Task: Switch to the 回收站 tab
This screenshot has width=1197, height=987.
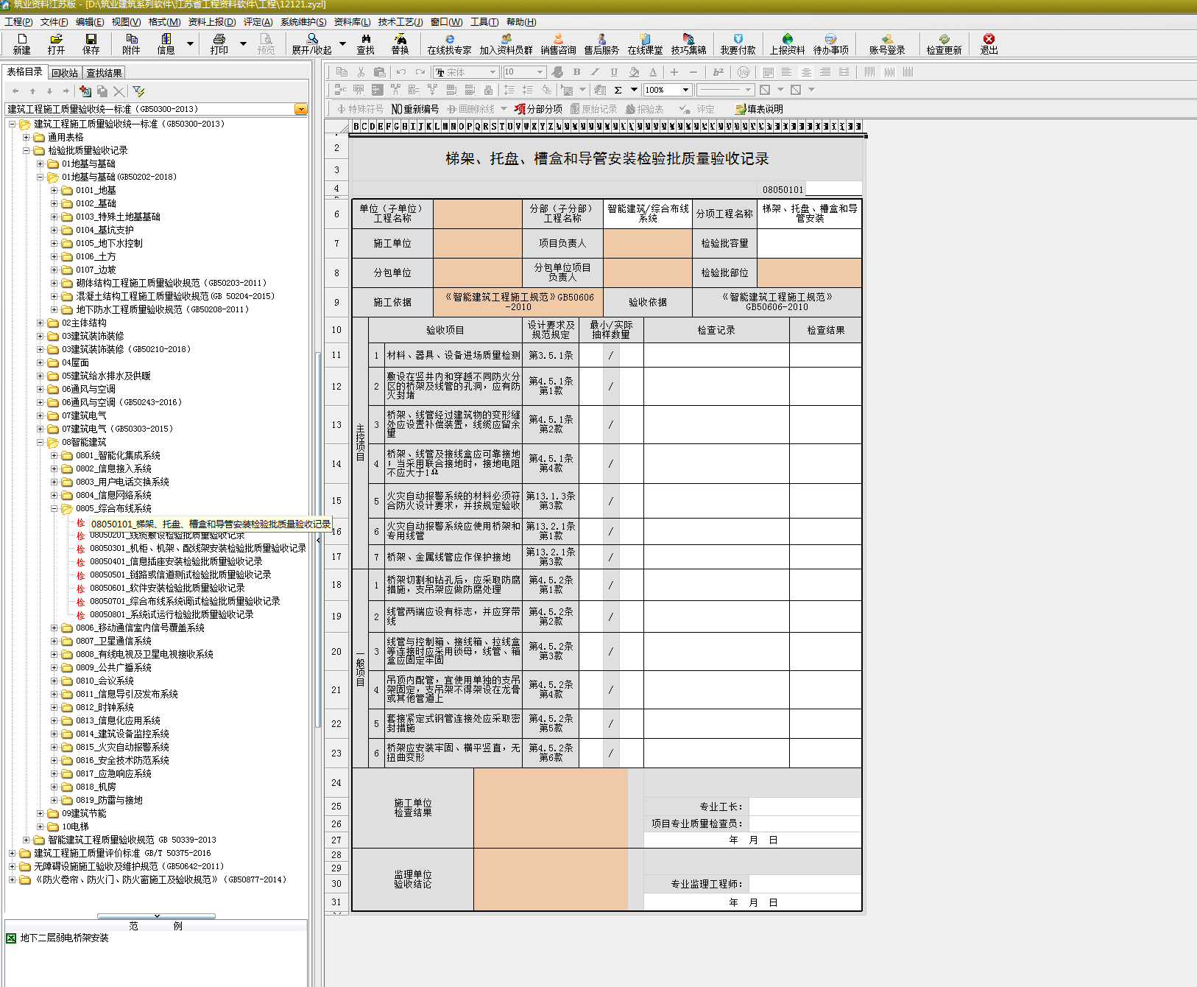Action: coord(65,73)
